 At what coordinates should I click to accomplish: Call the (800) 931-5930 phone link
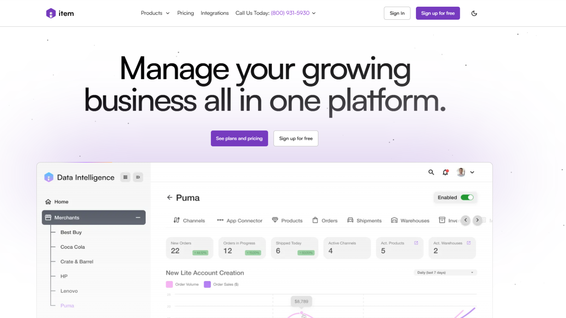pos(290,13)
